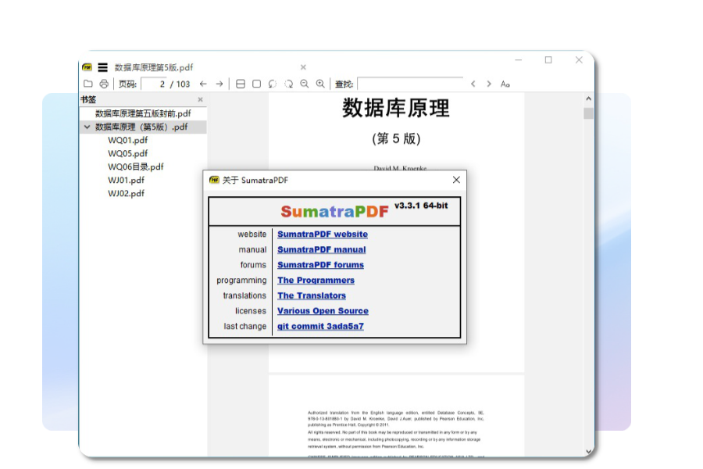This screenshot has height=469, width=703.
Task: Open Various Open Source licenses link
Action: (323, 310)
